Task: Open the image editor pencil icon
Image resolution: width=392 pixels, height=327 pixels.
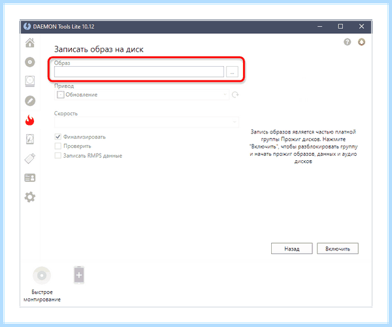Action: pos(30,101)
